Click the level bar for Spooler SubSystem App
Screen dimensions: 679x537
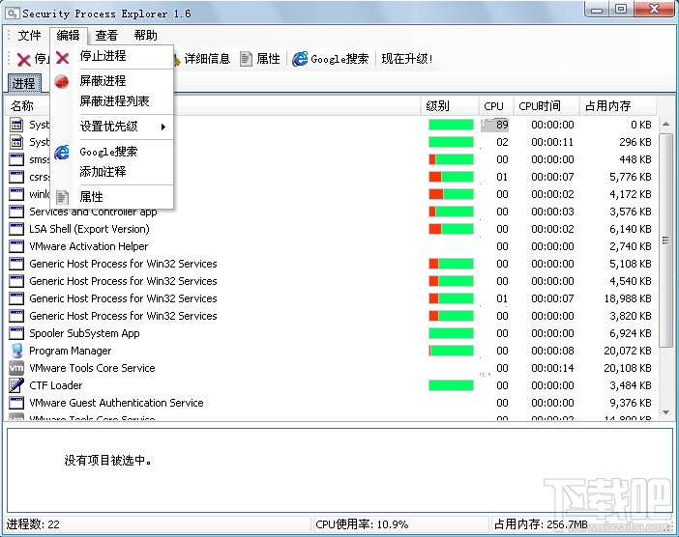click(x=452, y=333)
